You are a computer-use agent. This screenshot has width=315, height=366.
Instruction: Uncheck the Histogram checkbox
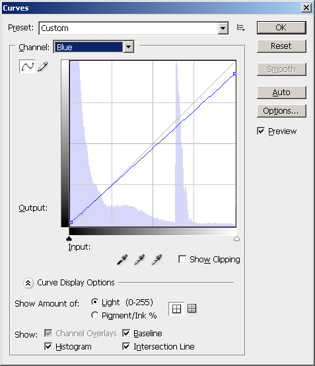coord(48,346)
